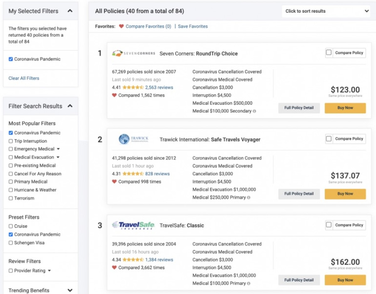This screenshot has width=376, height=294.
Task: Click the Clear All Filters link
Action: [x=24, y=78]
